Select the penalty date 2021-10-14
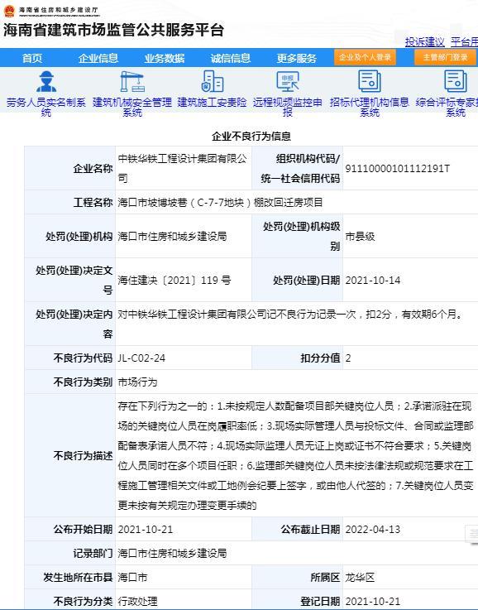The height and width of the screenshot is (610, 478). [x=373, y=280]
